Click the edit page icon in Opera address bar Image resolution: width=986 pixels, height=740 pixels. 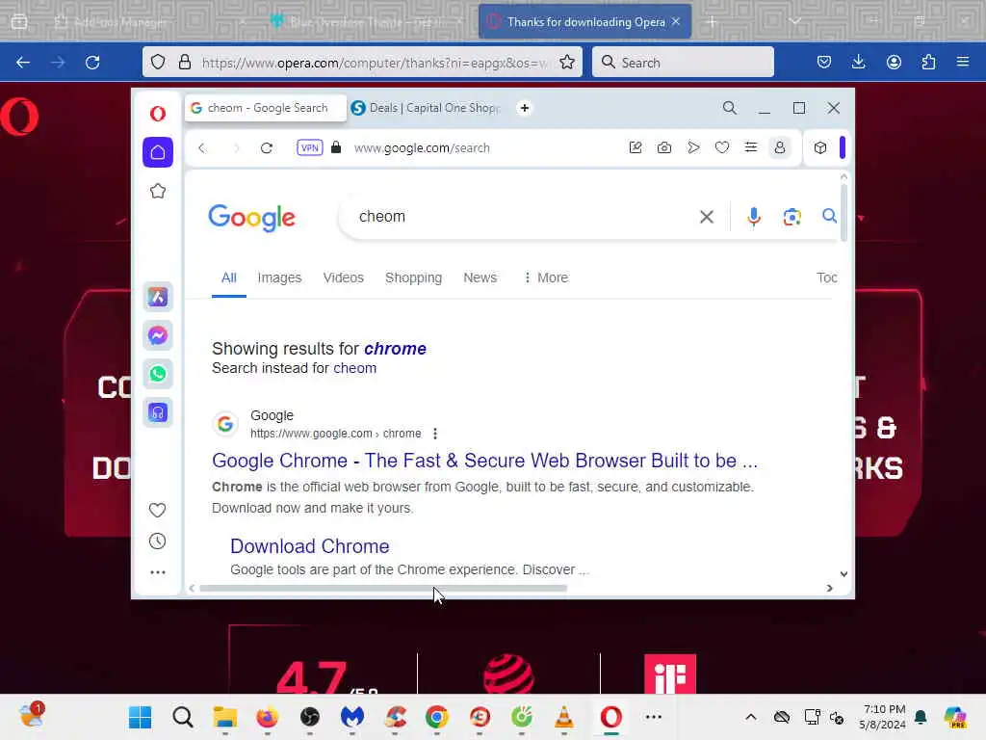636,147
